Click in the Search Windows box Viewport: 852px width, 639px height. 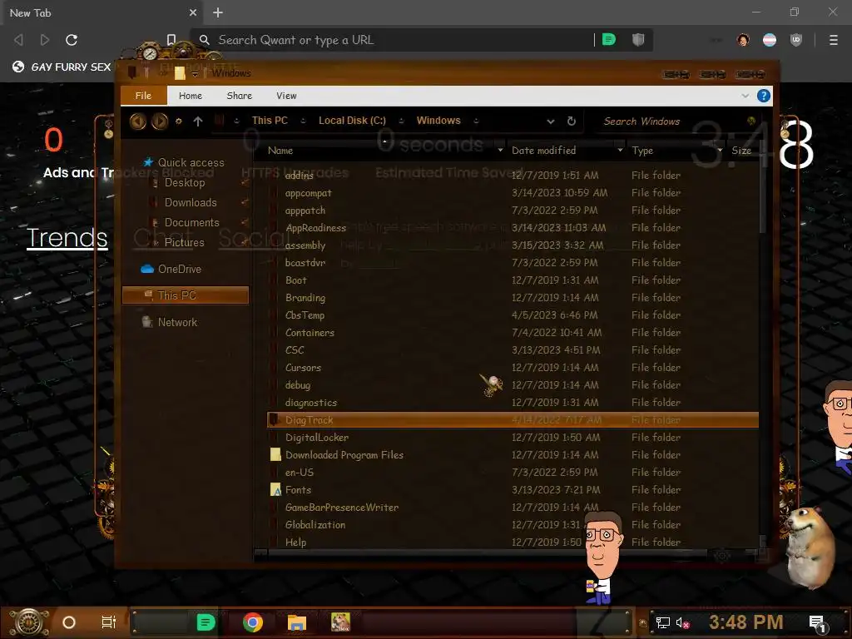[674, 121]
